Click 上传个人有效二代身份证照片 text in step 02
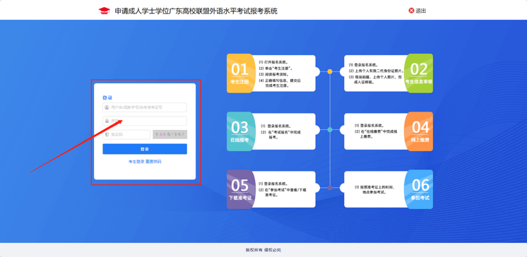Screen dimensions: 527x257 (376, 71)
